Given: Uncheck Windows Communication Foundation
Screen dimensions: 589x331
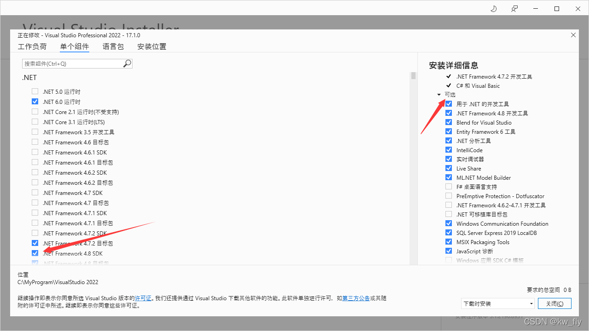Looking at the screenshot, I should (449, 223).
